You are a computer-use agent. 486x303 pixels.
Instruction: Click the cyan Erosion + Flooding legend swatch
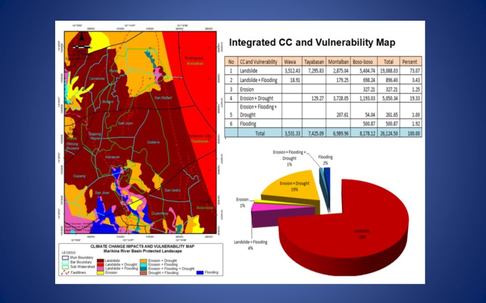[143, 265]
